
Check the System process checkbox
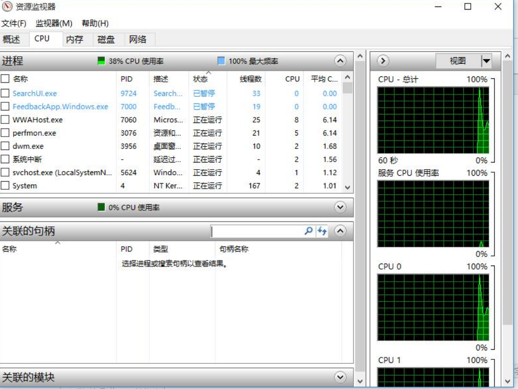pos(5,186)
